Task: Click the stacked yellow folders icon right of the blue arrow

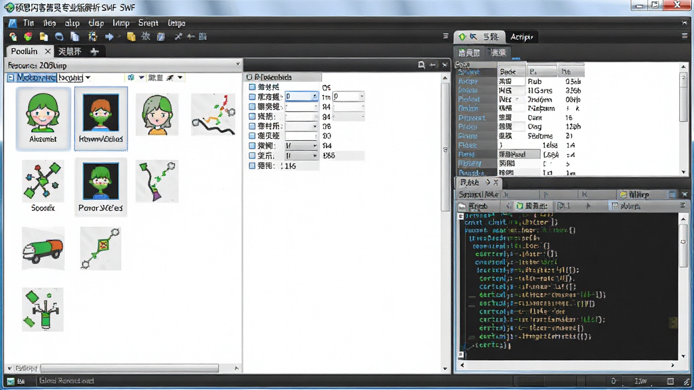Action: pyautogui.click(x=131, y=37)
